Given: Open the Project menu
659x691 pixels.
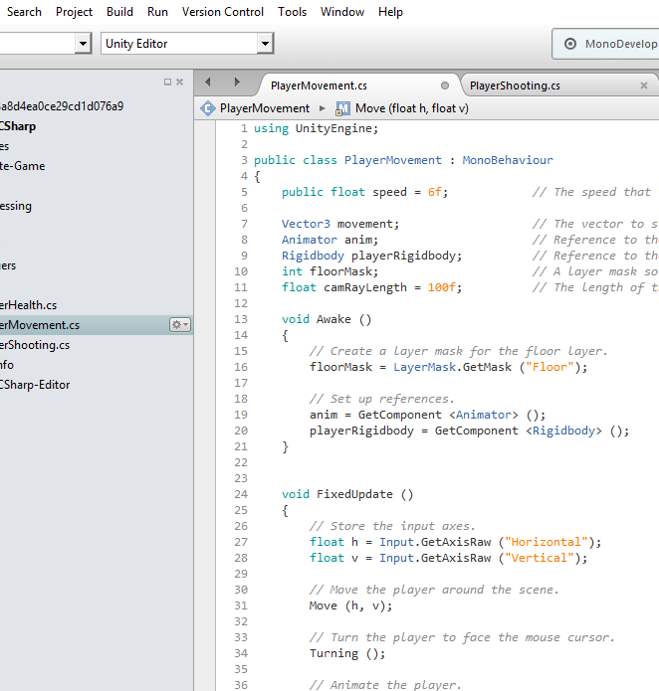Looking at the screenshot, I should coord(74,12).
